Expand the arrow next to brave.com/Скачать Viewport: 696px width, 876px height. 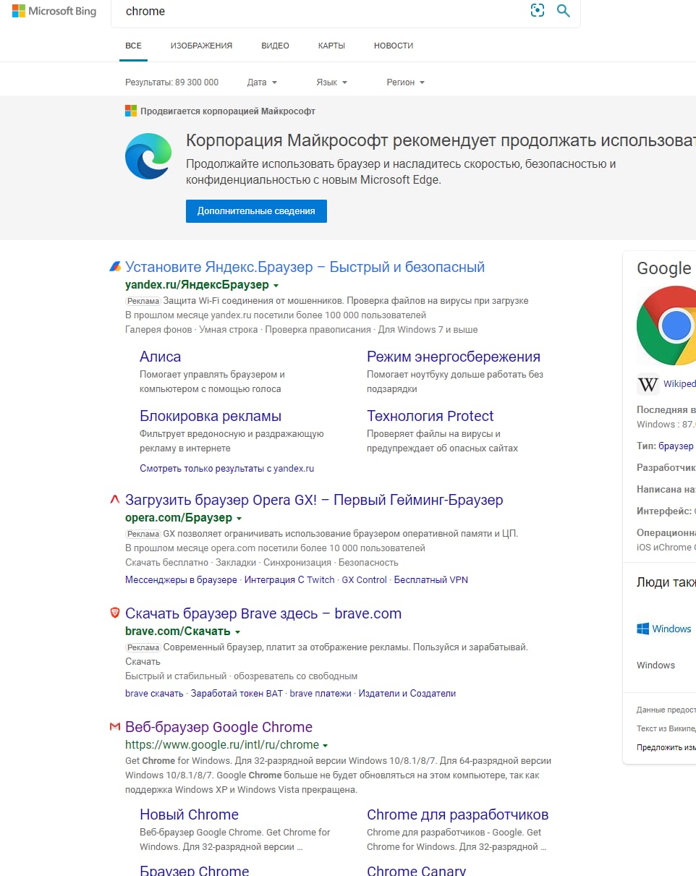(x=237, y=632)
